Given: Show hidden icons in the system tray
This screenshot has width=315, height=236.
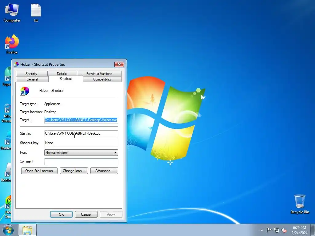Looking at the screenshot, I should point(261,230).
